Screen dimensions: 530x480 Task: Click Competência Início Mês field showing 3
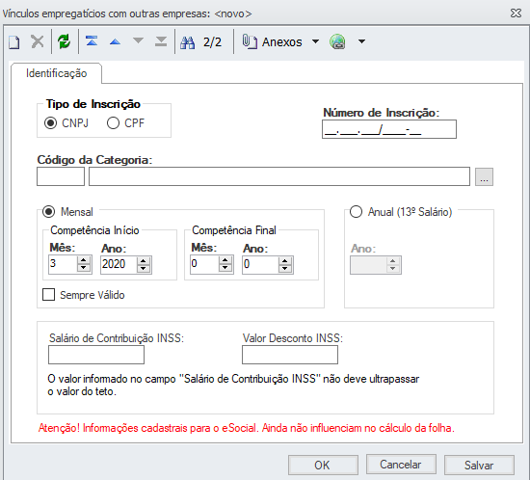[x=63, y=264]
